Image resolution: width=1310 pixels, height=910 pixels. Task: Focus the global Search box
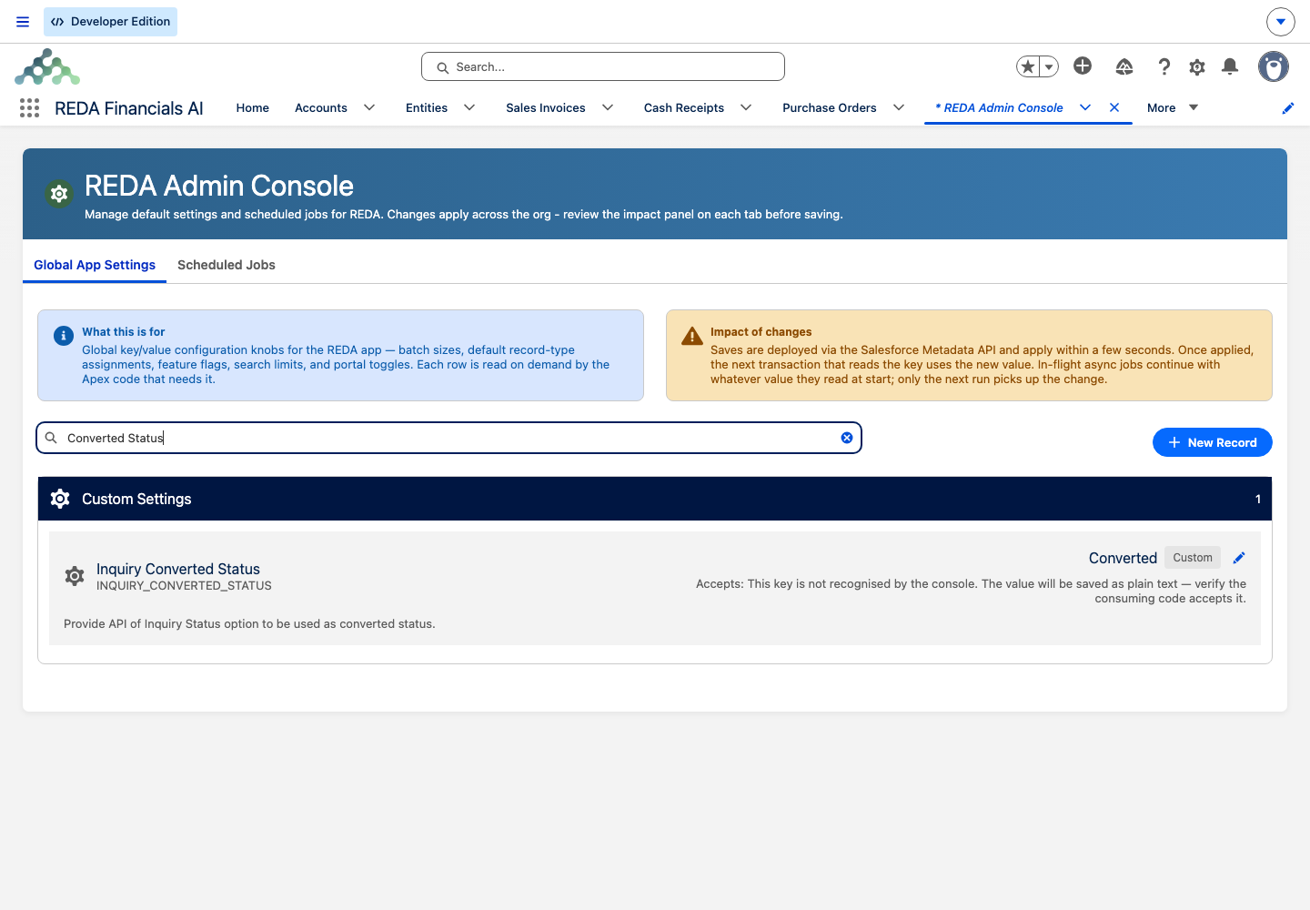[603, 66]
